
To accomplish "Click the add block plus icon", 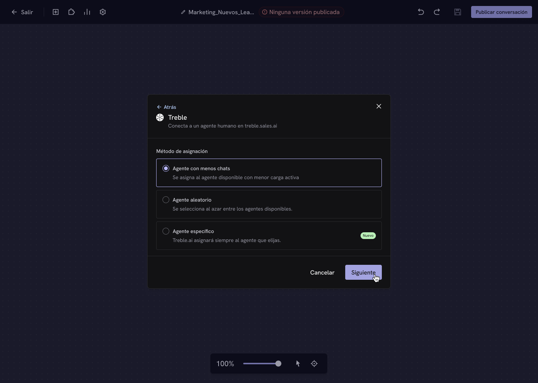I will pyautogui.click(x=56, y=12).
